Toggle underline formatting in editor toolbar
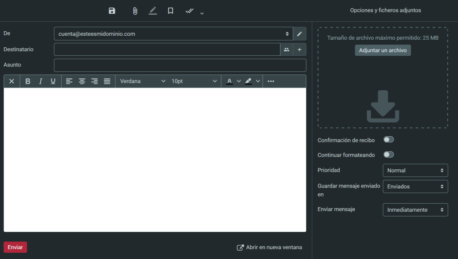458x259 pixels. 53,81
